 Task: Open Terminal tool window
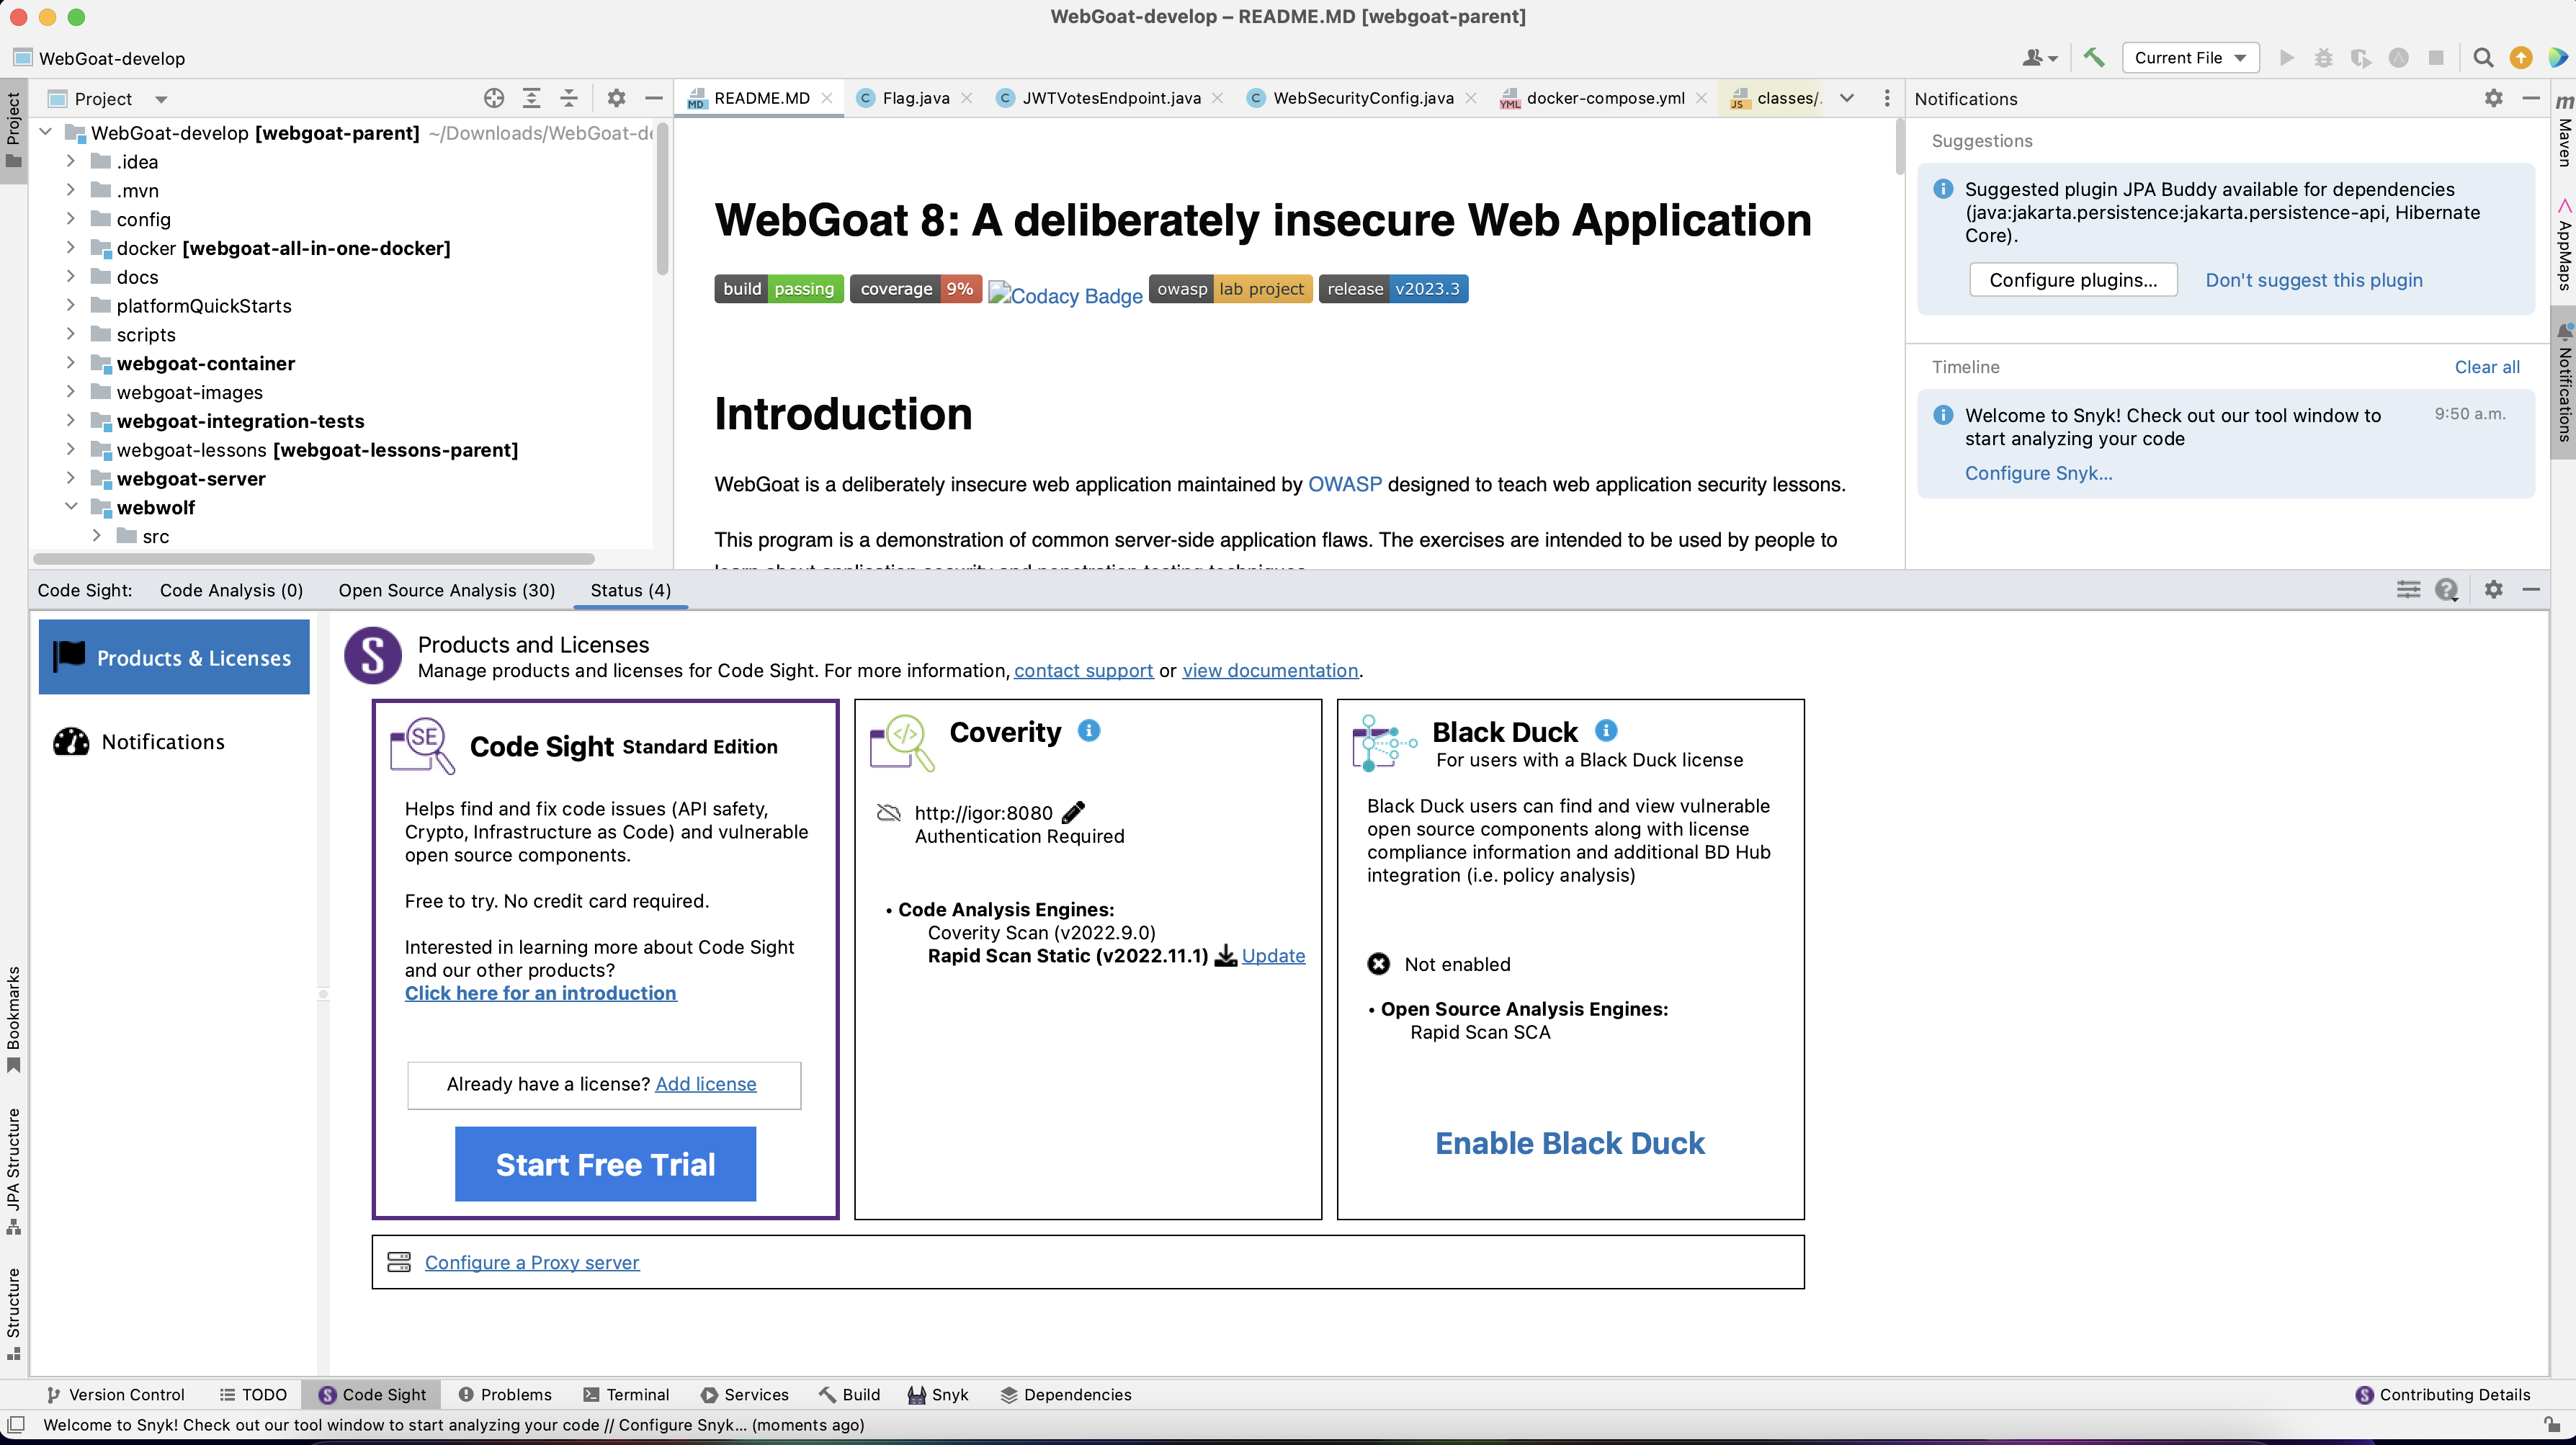tap(626, 1395)
